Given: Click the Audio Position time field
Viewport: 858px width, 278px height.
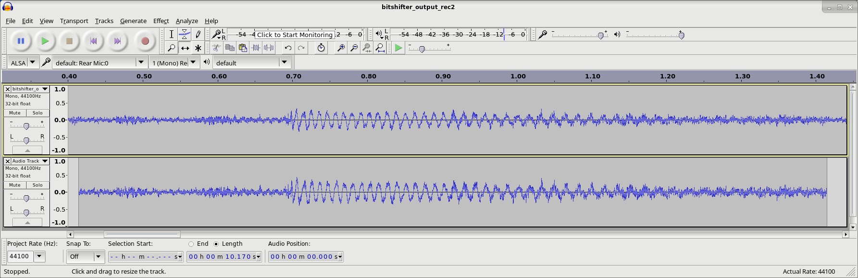Looking at the screenshot, I should [306, 256].
